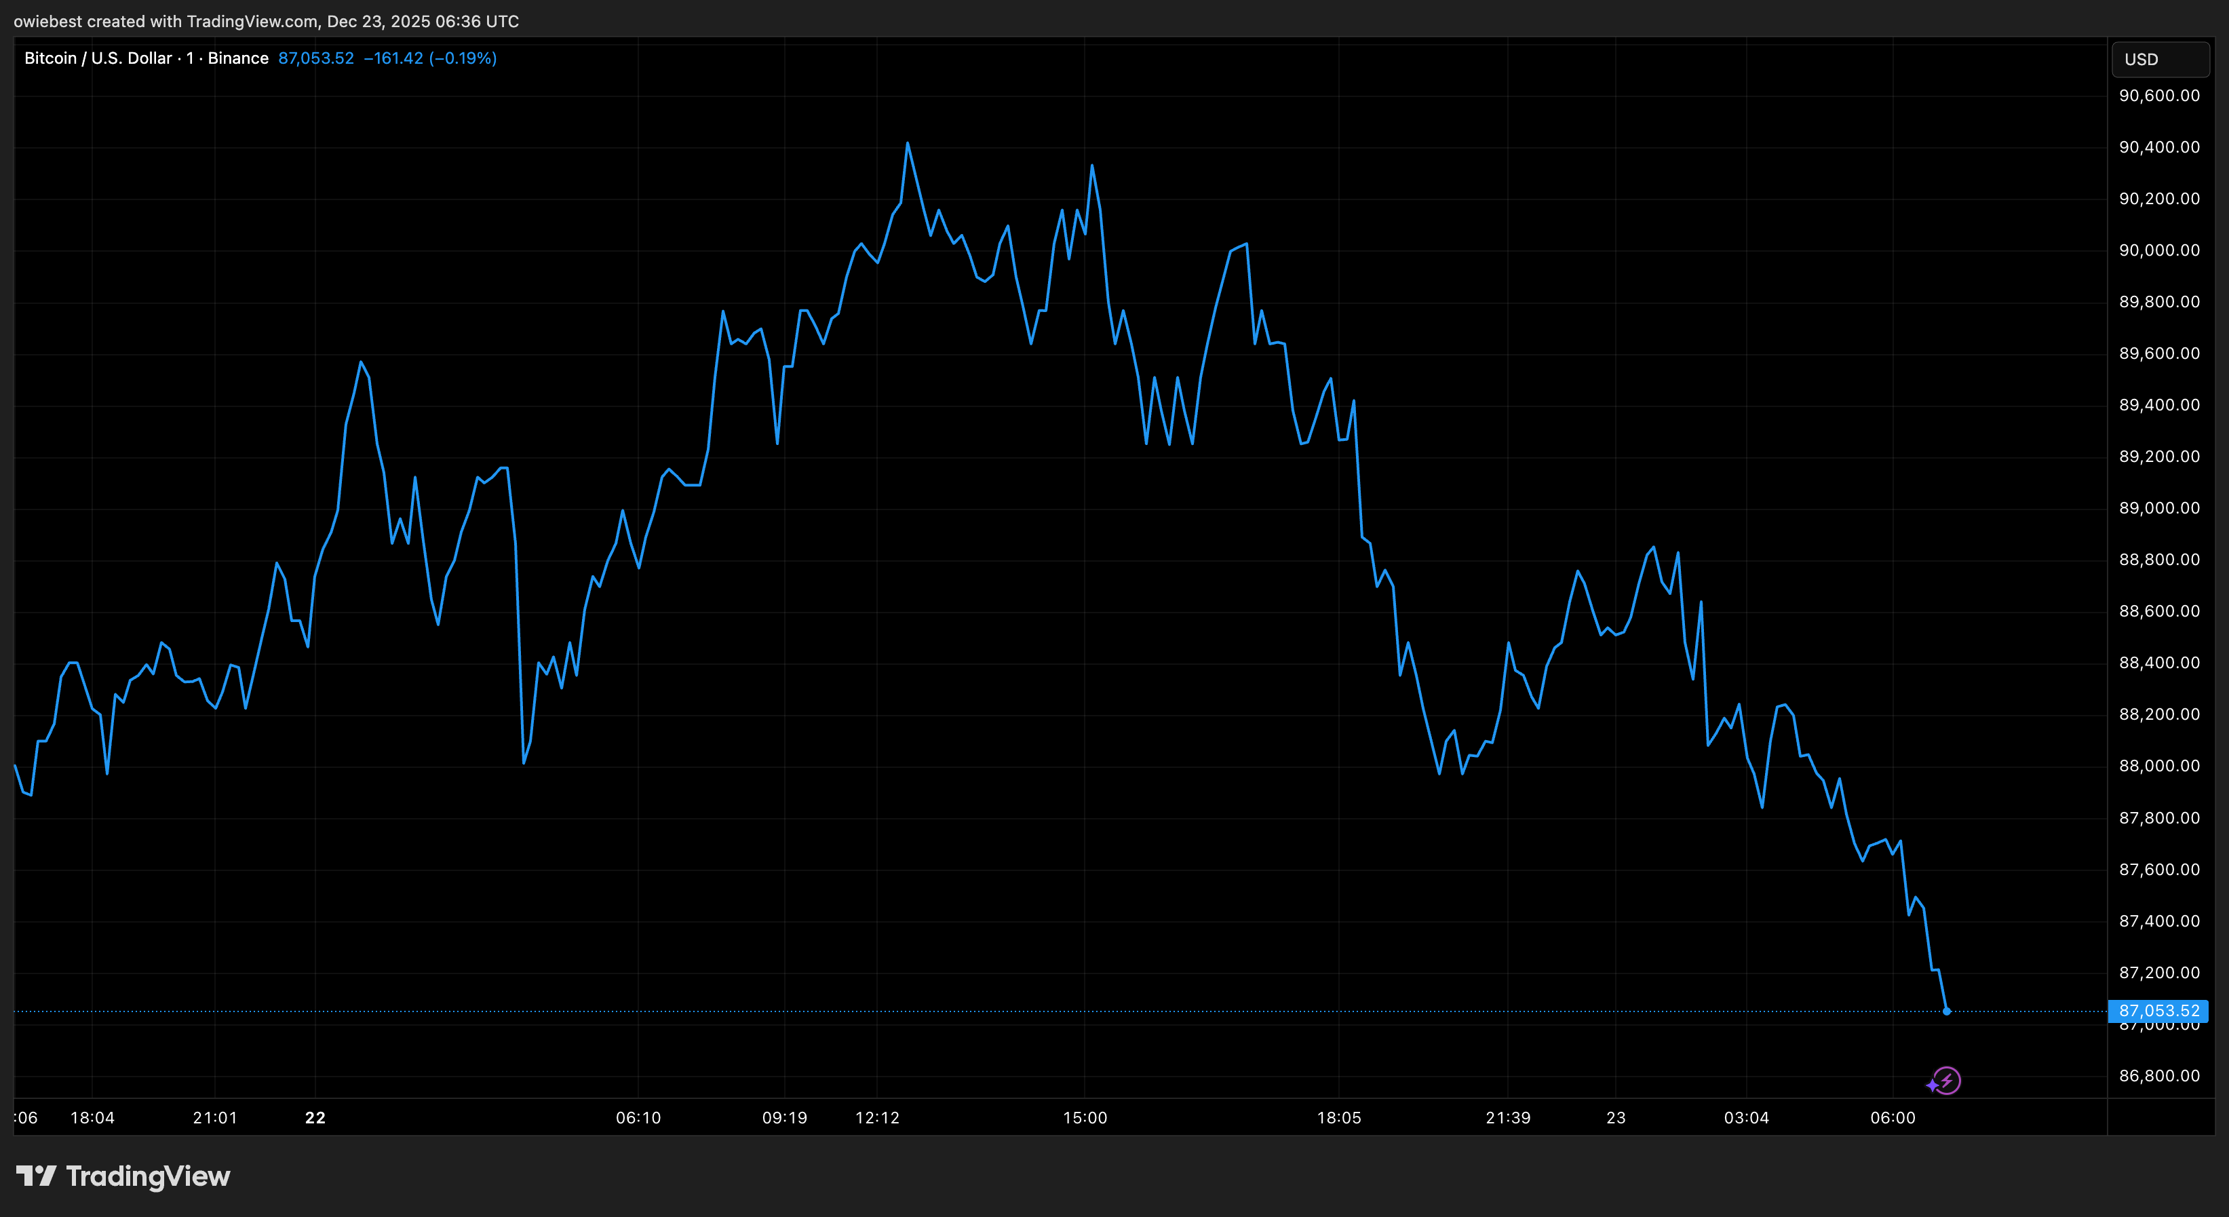Image resolution: width=2229 pixels, height=1217 pixels.
Task: Click the 87,053.52 price in the legend
Action: coord(316,58)
